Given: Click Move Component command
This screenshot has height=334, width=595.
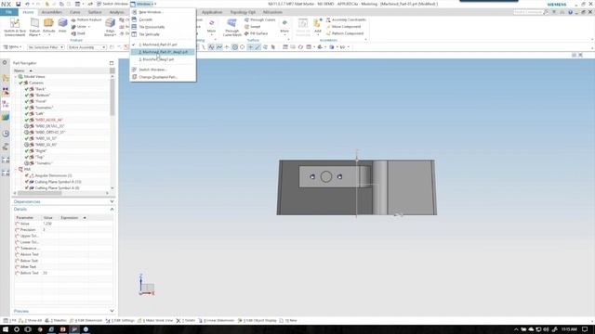Looking at the screenshot, I should coord(343,27).
